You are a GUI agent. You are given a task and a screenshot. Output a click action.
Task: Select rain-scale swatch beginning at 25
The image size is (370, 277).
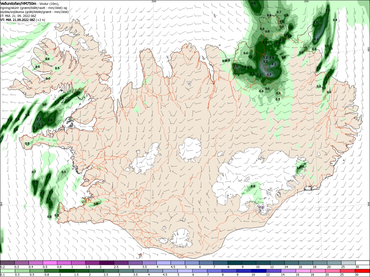click(347, 271)
